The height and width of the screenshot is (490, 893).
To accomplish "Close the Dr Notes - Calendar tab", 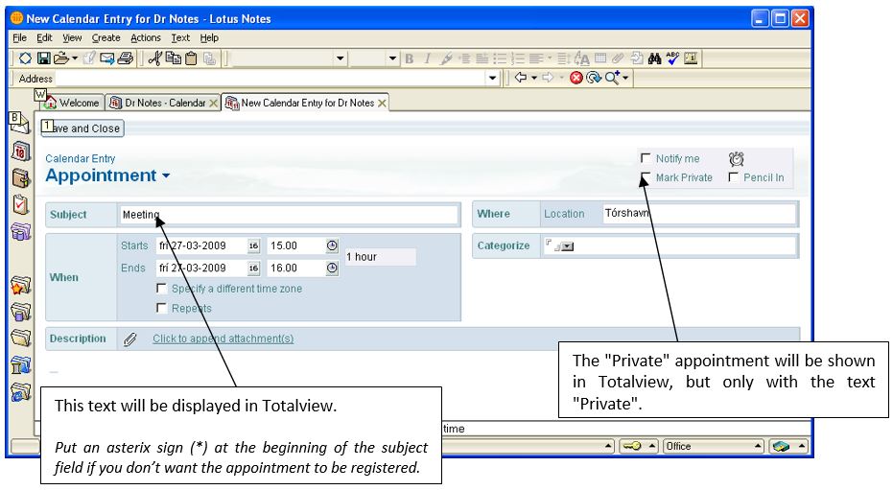I will (x=213, y=103).
